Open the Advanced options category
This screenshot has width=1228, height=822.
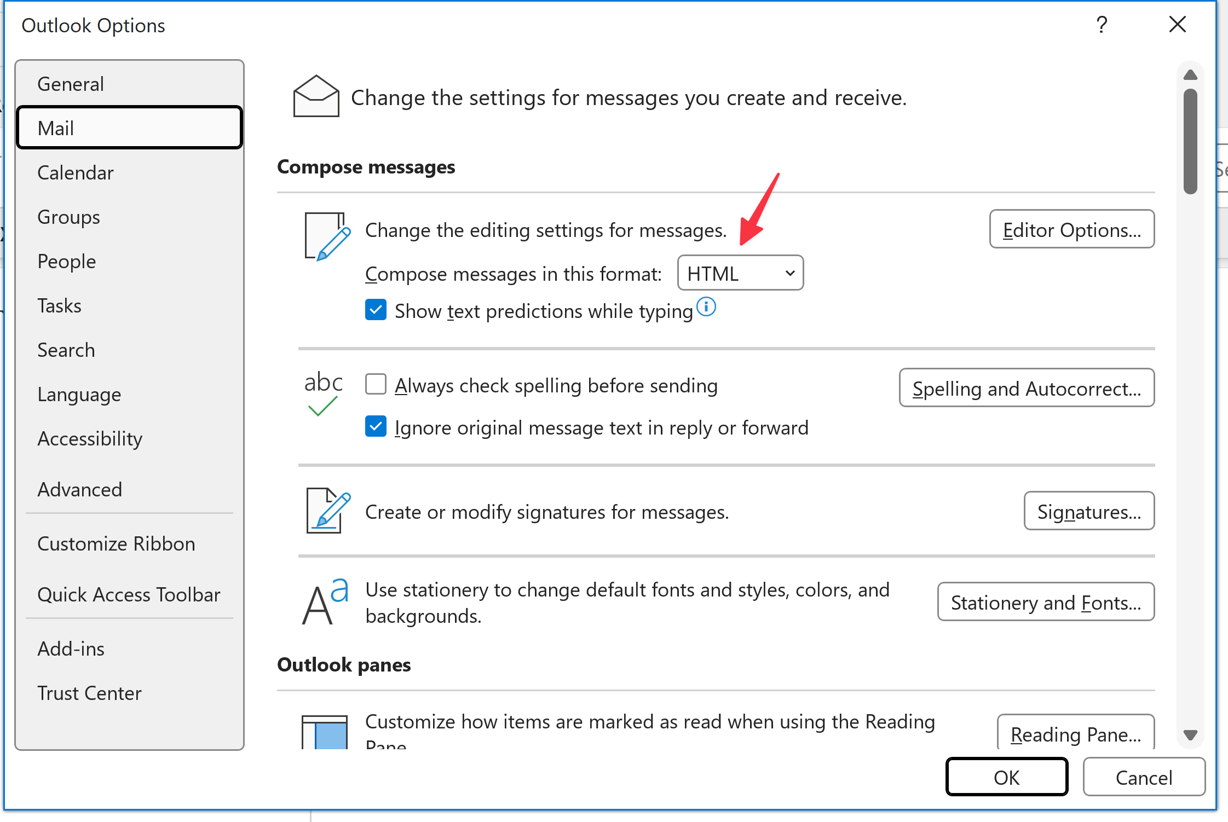pyautogui.click(x=129, y=489)
